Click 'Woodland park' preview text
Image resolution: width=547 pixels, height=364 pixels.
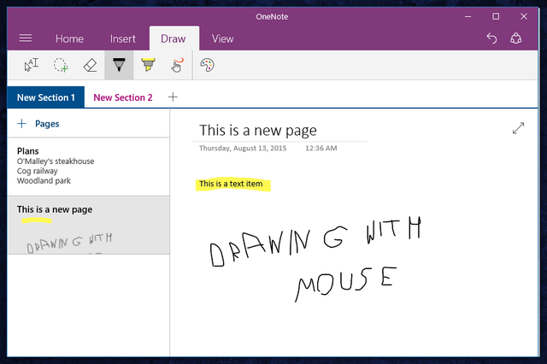44,180
